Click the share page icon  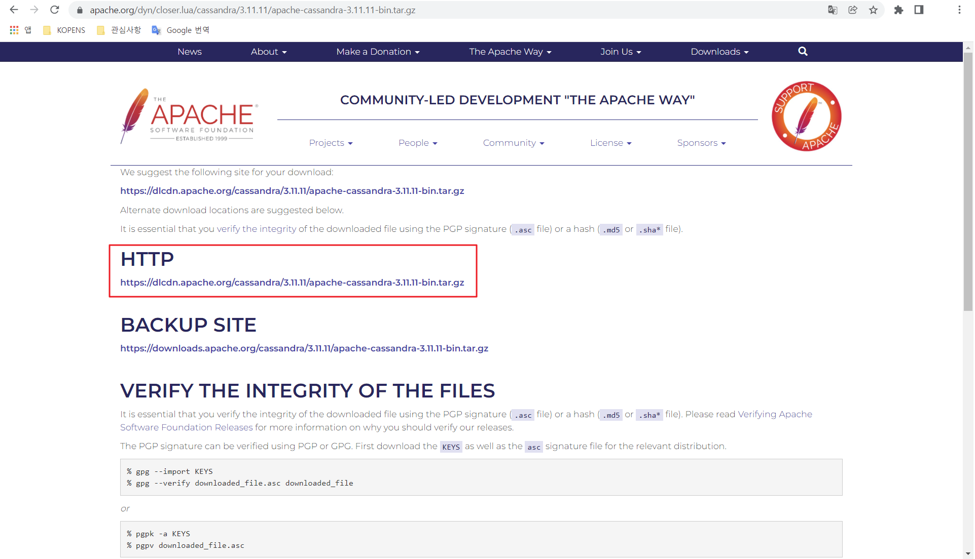[x=853, y=10]
